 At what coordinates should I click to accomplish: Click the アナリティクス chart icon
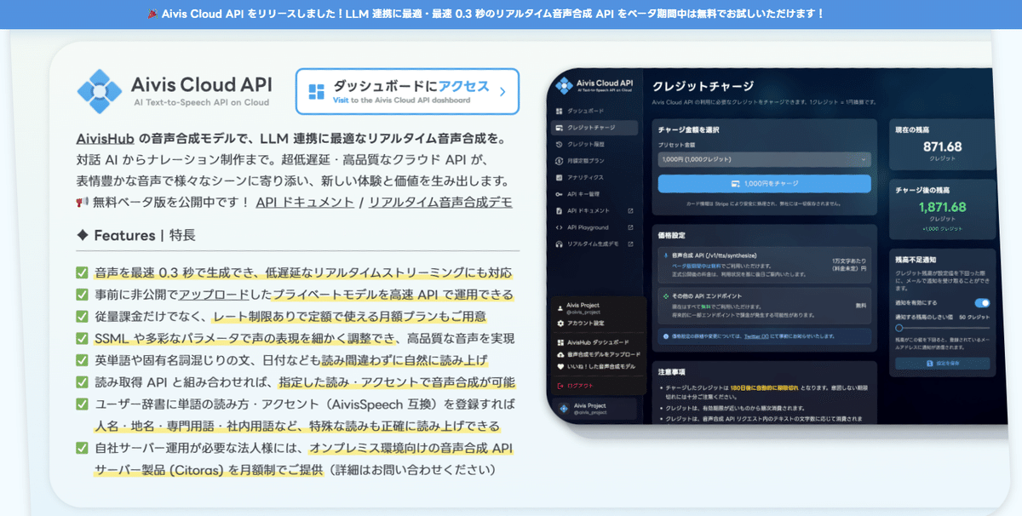point(560,175)
